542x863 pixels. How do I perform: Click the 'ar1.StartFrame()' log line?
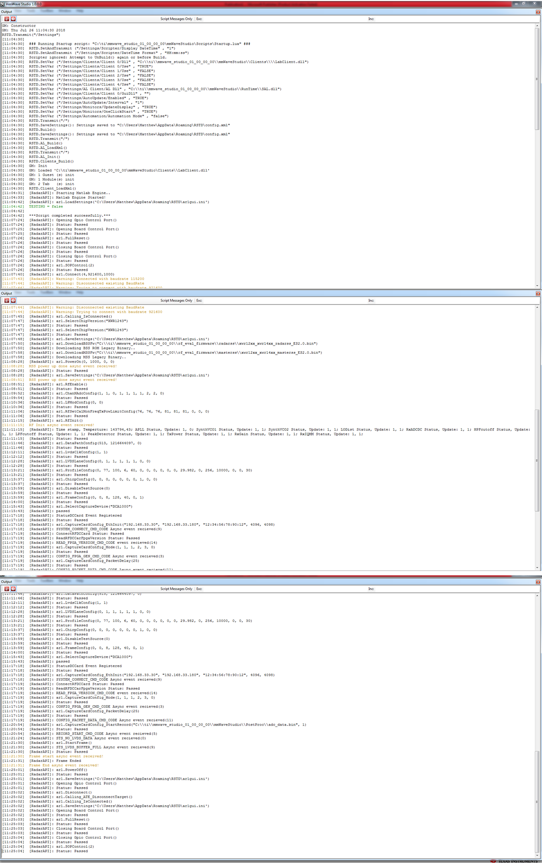point(47,742)
